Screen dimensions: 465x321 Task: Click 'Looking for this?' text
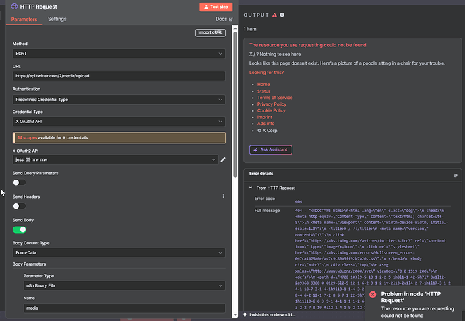(266, 72)
